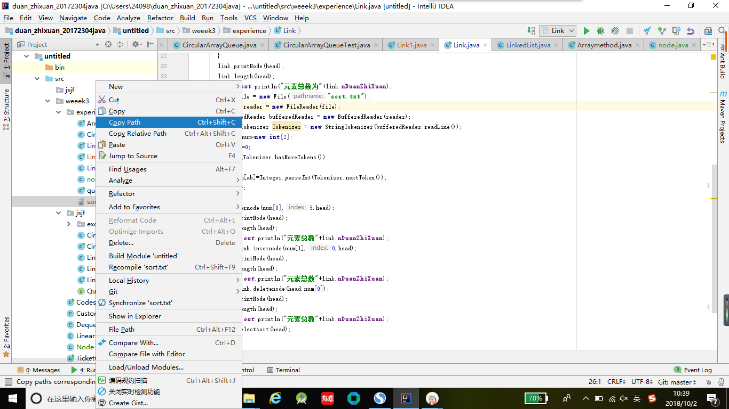Toggle the Terminal tool window

[283, 370]
